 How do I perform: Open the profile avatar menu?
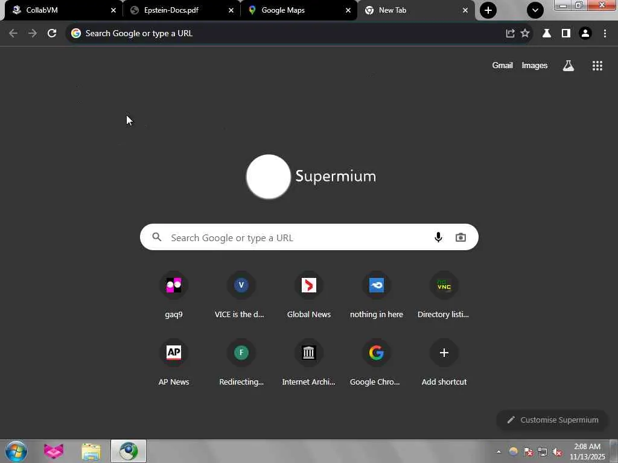[585, 34]
